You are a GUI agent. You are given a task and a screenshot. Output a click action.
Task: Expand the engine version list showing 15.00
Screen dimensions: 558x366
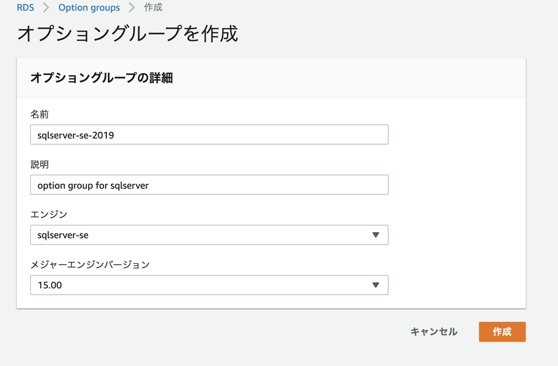tap(209, 285)
